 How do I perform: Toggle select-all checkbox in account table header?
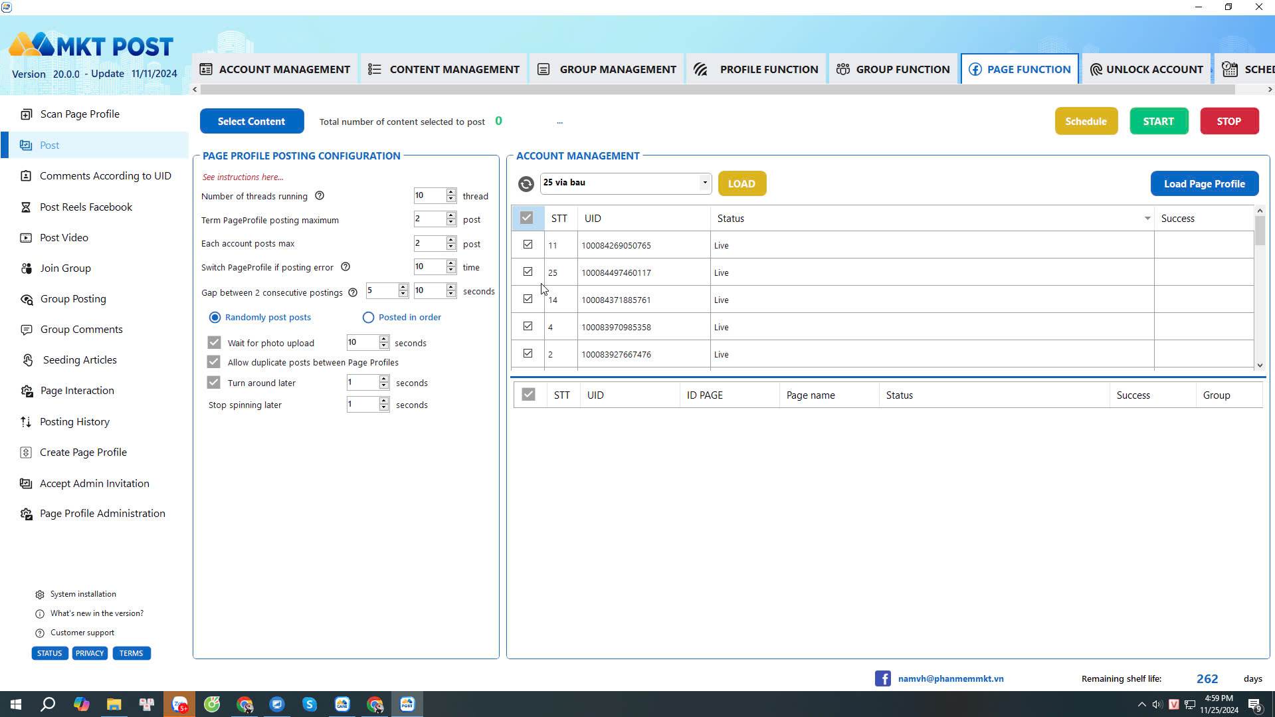(x=527, y=218)
